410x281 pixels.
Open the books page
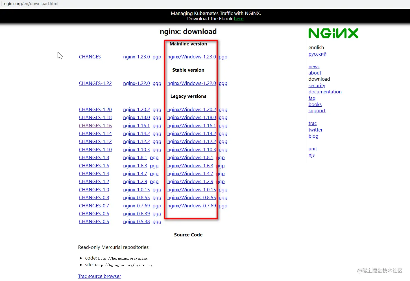click(x=315, y=104)
